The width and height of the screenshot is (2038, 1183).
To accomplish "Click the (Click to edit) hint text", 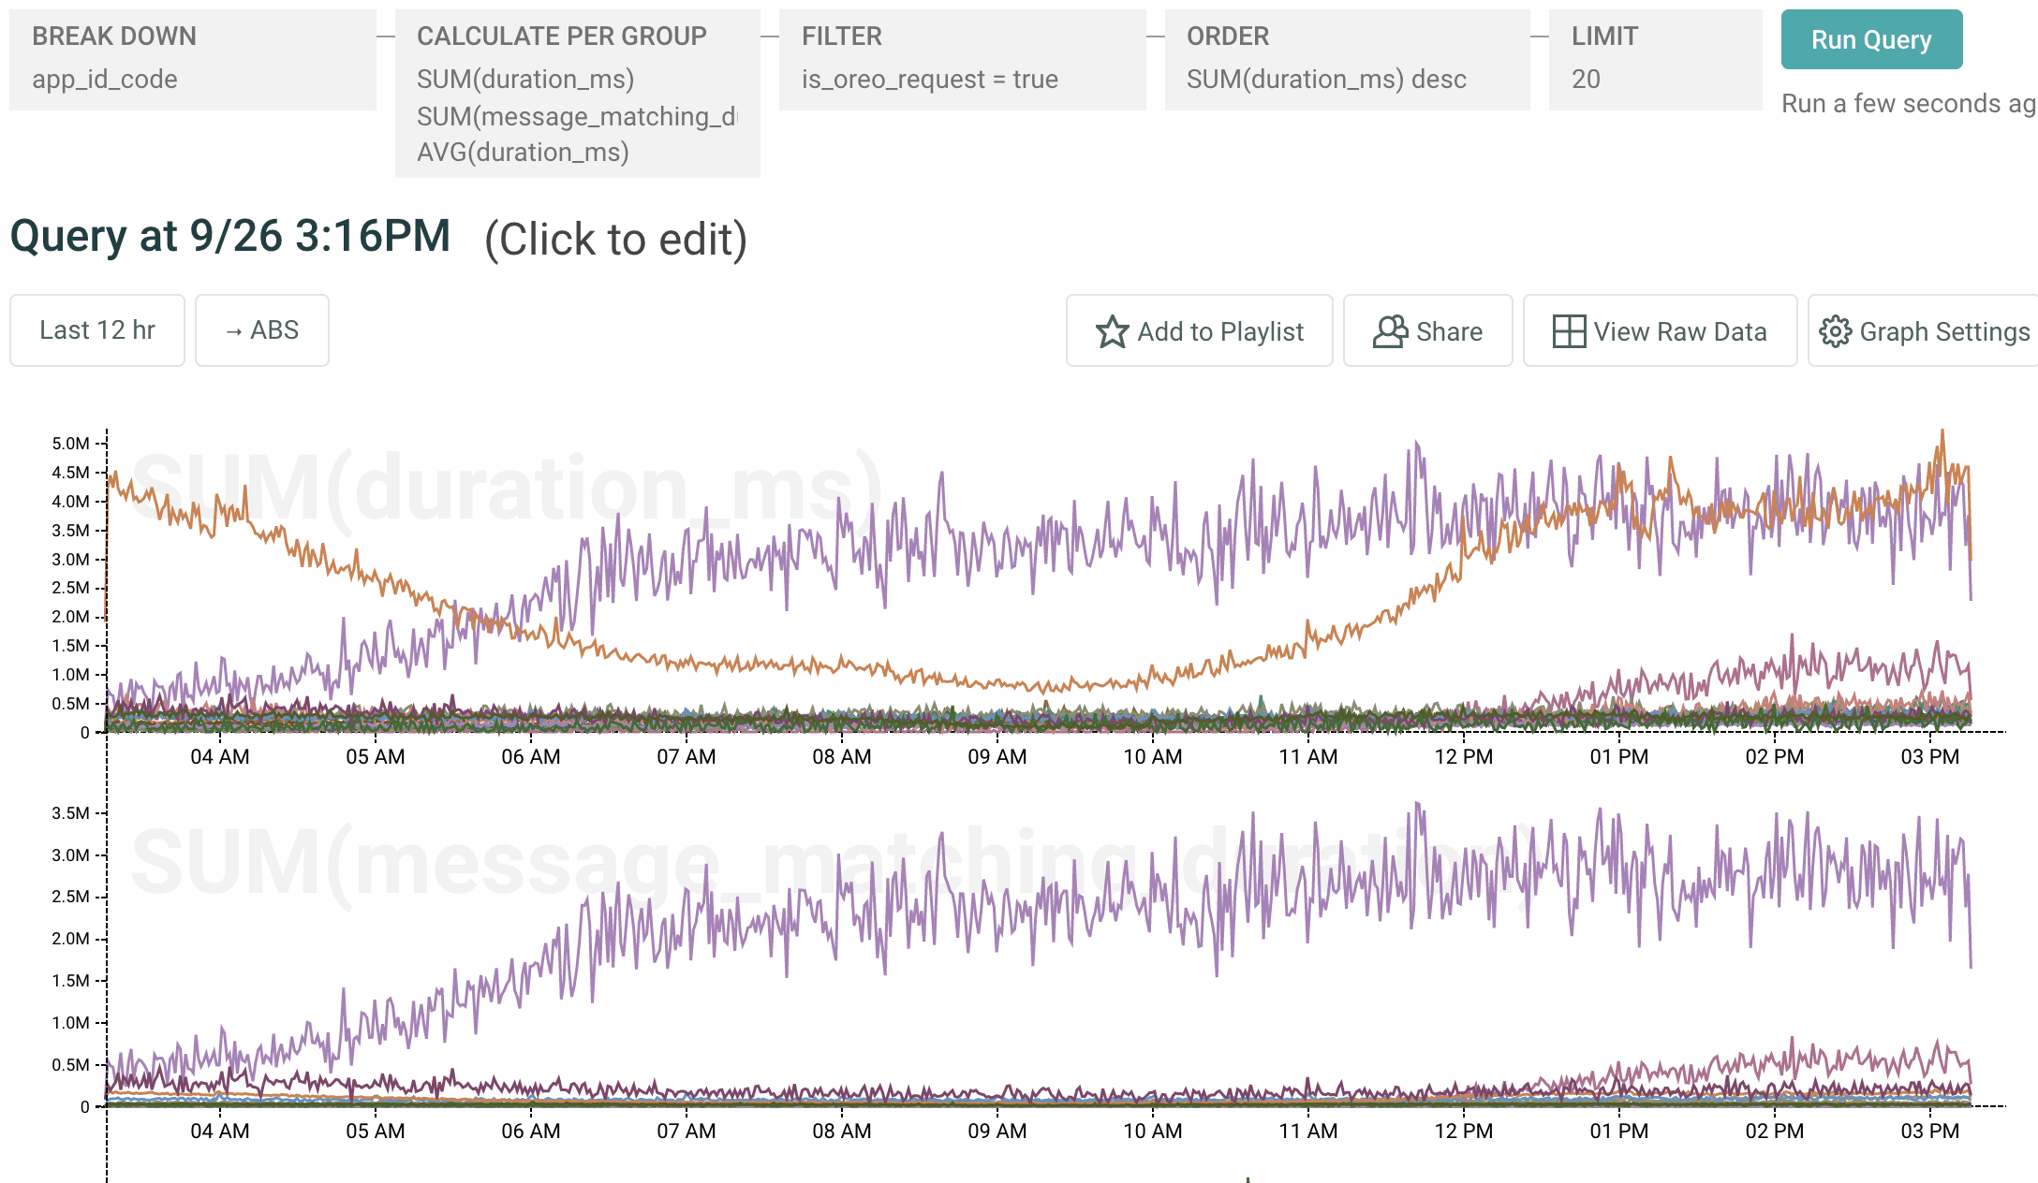I will pos(615,240).
